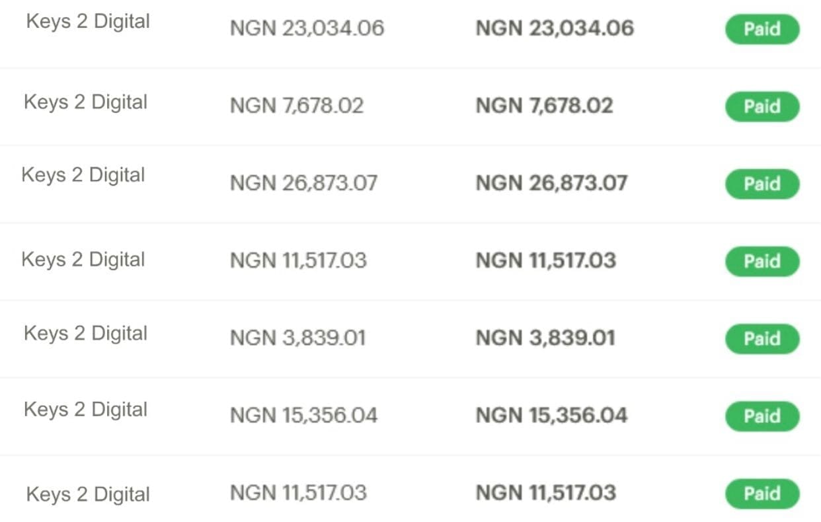Select Paid status in NGN 15,356.04 row
821x522 pixels.
[x=762, y=416]
